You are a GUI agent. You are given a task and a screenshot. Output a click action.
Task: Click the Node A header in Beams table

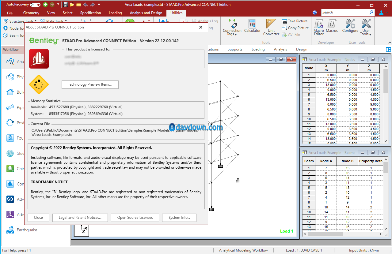pos(326,161)
